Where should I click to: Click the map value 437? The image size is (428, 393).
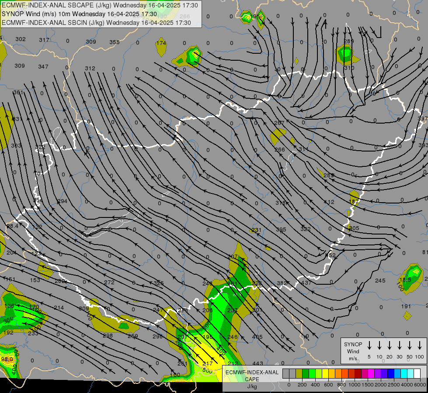coord(306,283)
